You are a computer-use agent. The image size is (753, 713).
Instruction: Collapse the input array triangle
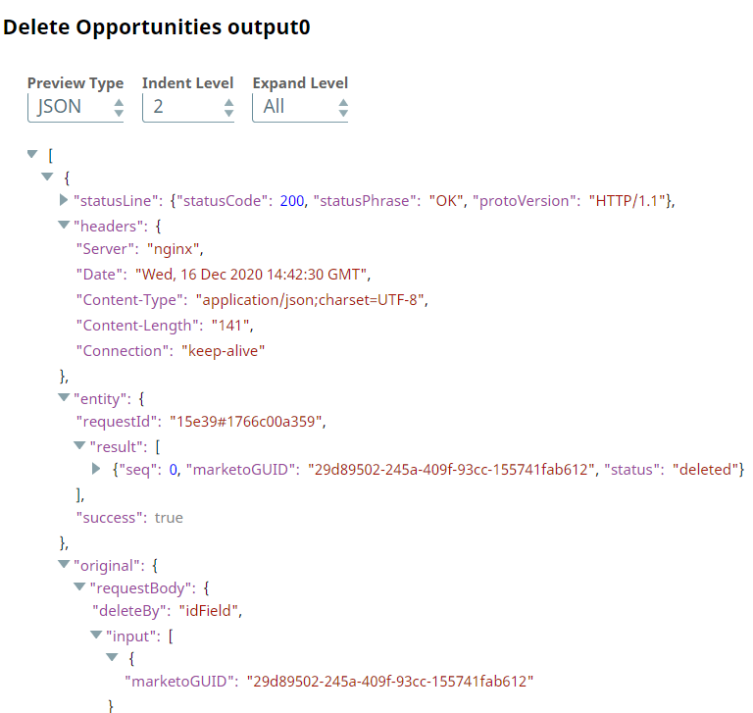point(96,635)
